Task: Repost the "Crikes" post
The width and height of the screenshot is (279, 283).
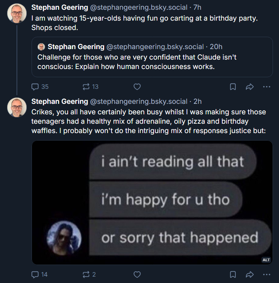Action: pos(85,274)
